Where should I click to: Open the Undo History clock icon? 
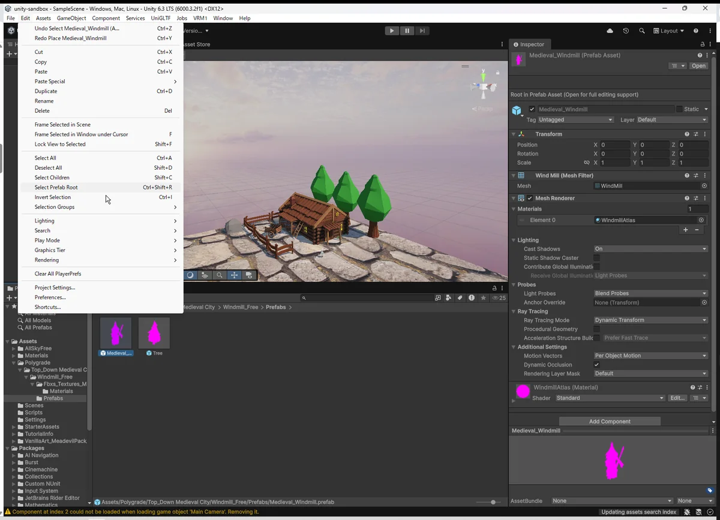(x=626, y=31)
